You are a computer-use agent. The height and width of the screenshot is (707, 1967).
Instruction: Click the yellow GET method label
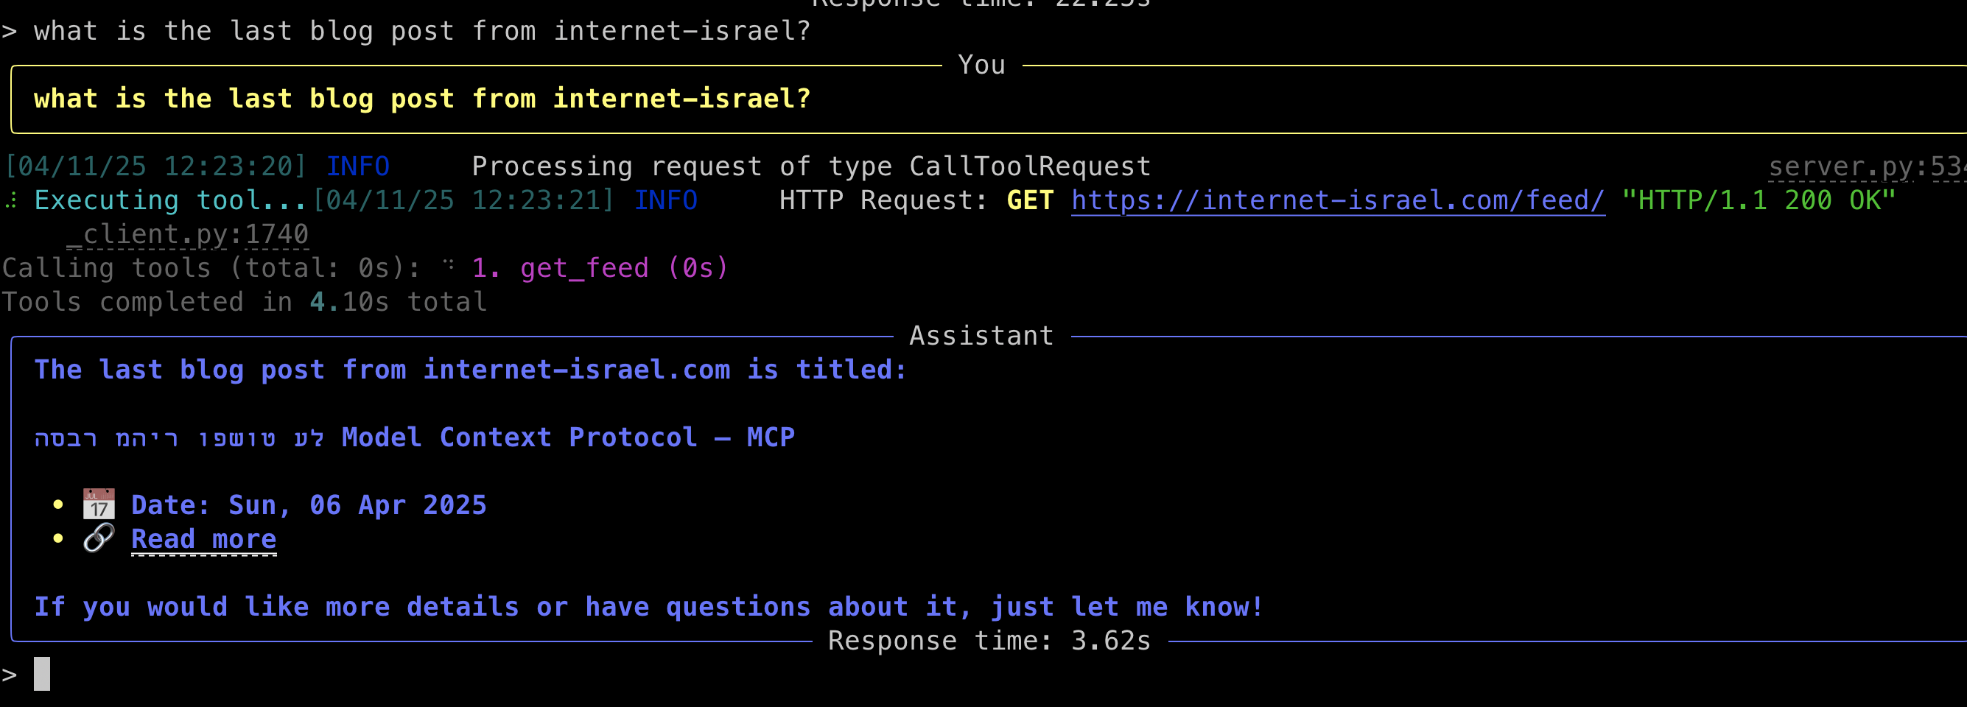tap(1030, 200)
